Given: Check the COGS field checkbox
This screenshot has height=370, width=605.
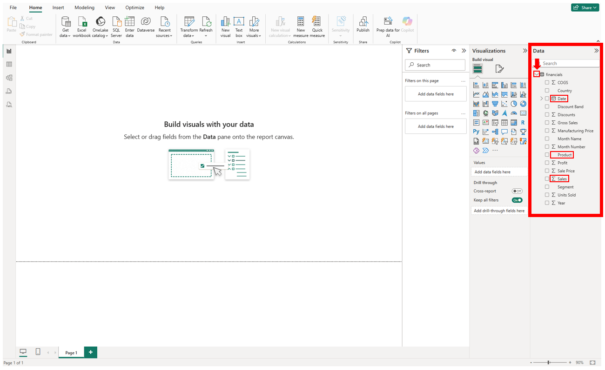Looking at the screenshot, I should pyautogui.click(x=547, y=82).
